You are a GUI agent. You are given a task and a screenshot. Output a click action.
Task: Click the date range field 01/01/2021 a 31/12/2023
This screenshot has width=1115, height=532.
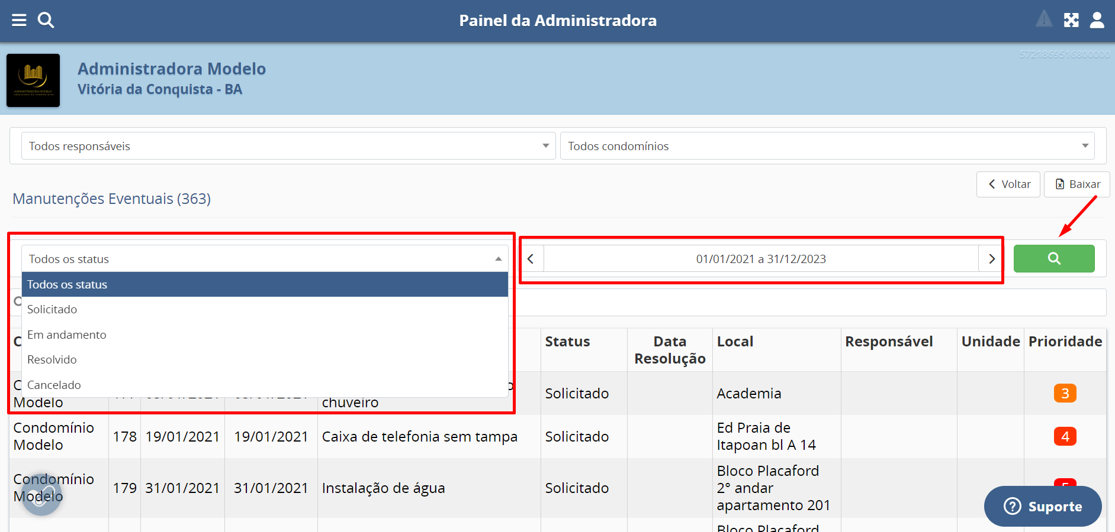[761, 259]
